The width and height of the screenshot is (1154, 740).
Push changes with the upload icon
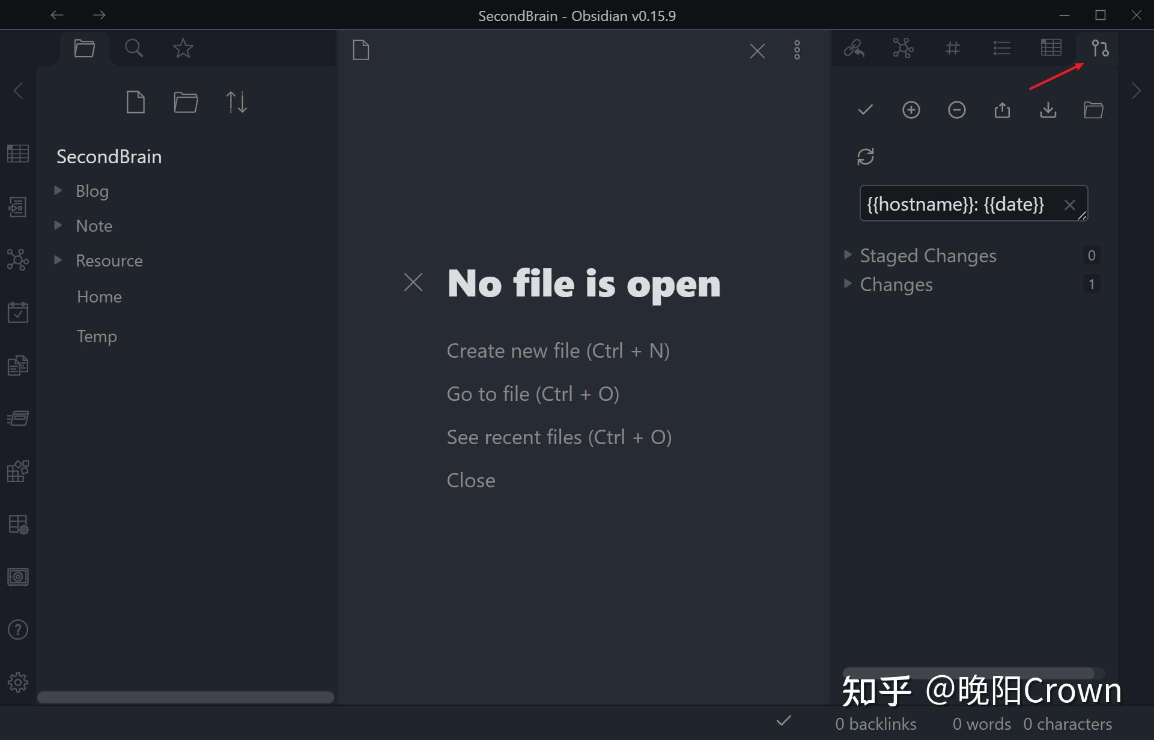pyautogui.click(x=1002, y=110)
